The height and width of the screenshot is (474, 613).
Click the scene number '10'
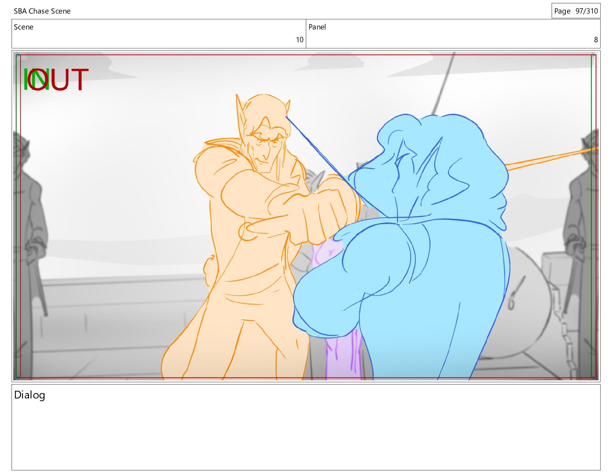coord(300,39)
